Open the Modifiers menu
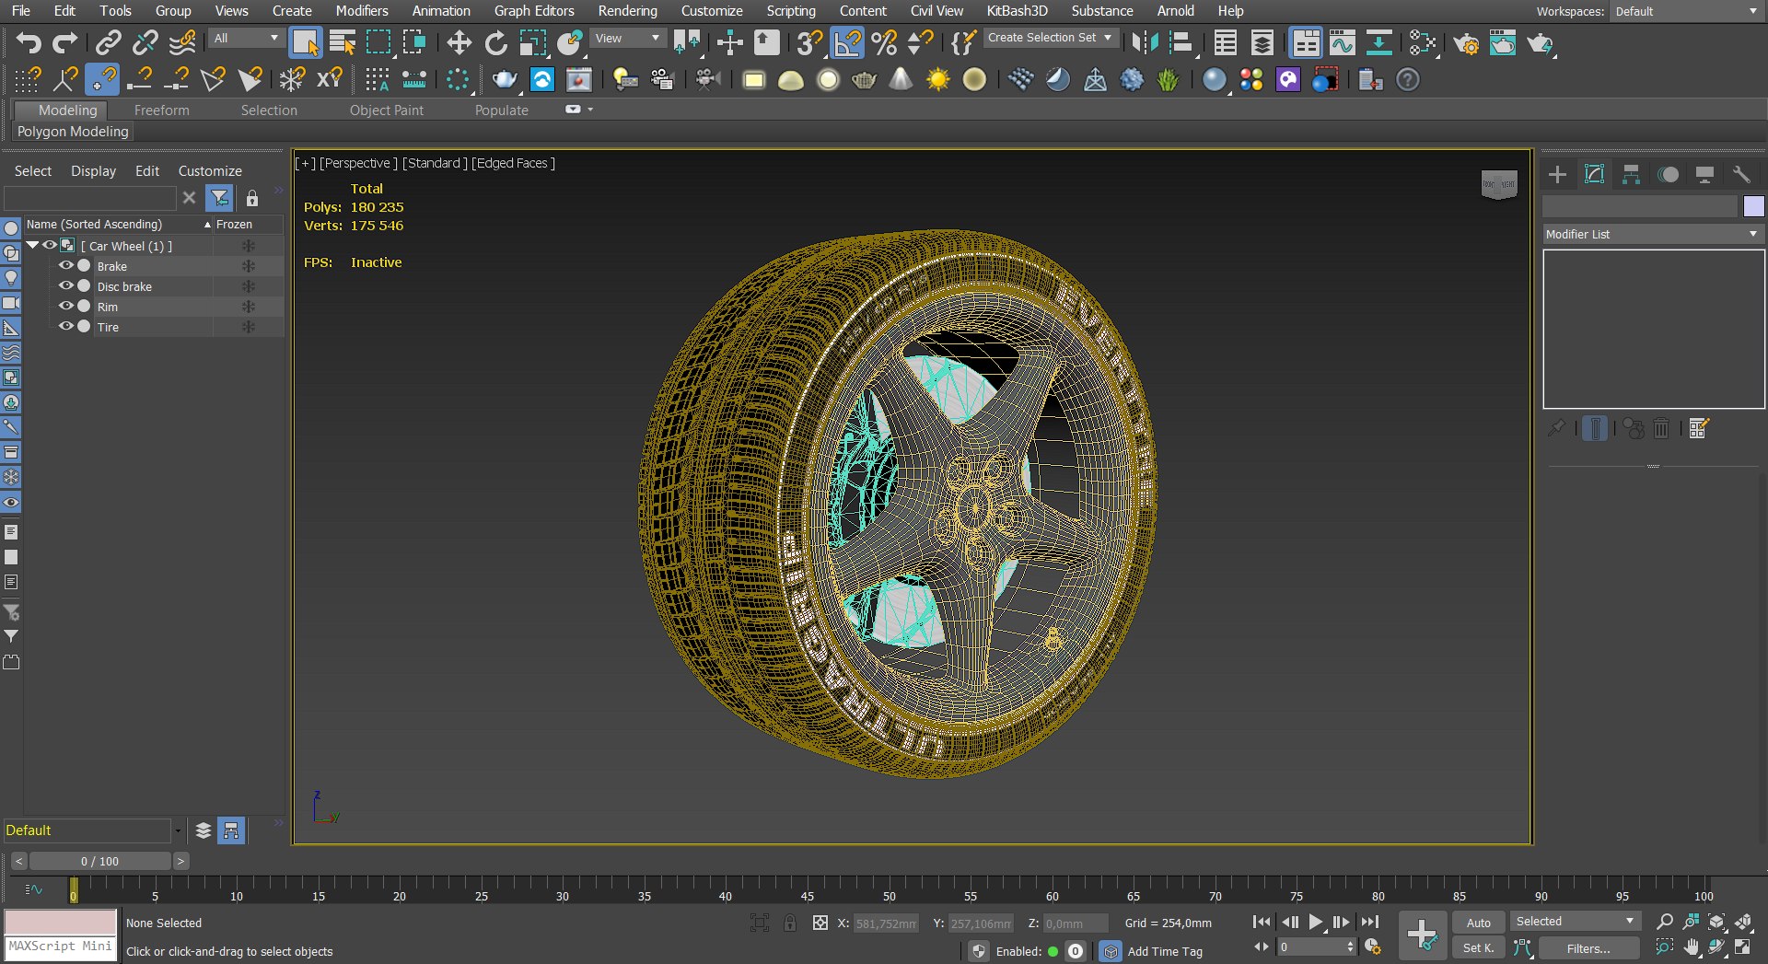The height and width of the screenshot is (964, 1768). (362, 11)
